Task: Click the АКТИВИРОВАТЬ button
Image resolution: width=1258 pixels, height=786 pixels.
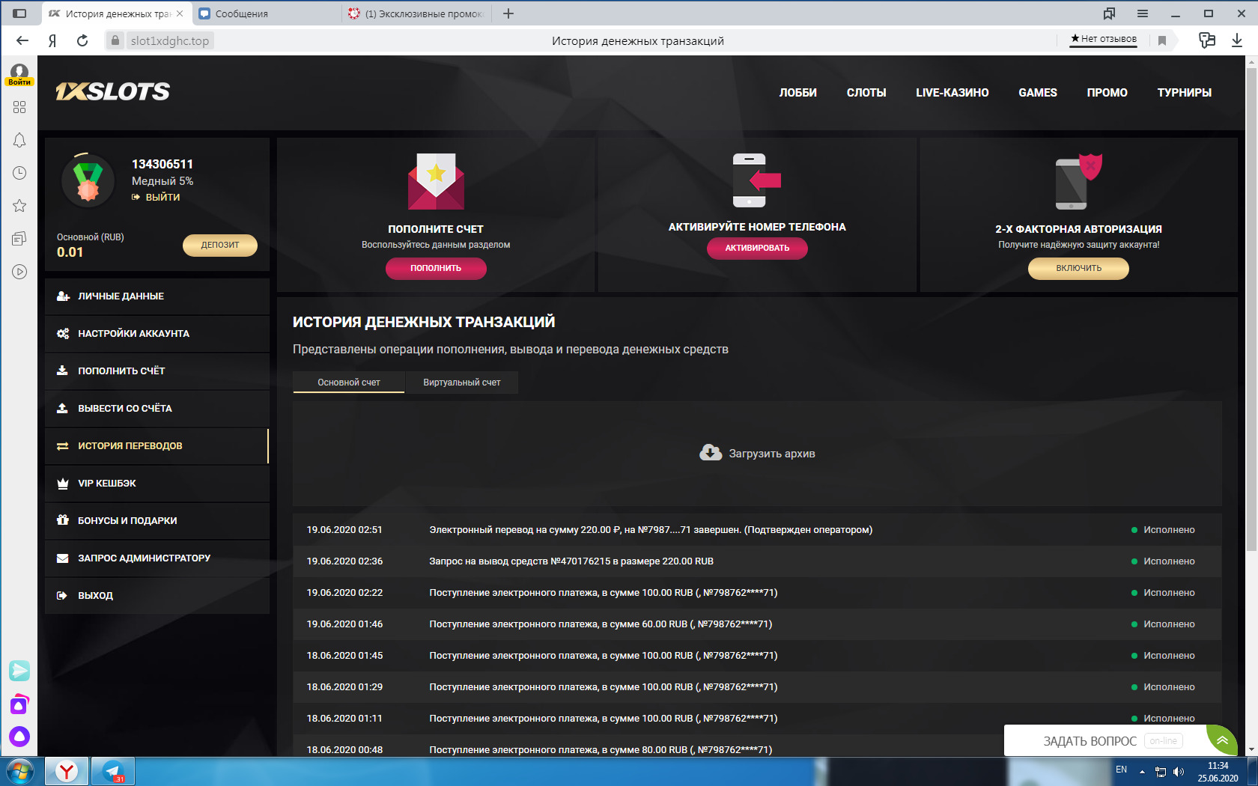Action: pyautogui.click(x=757, y=248)
